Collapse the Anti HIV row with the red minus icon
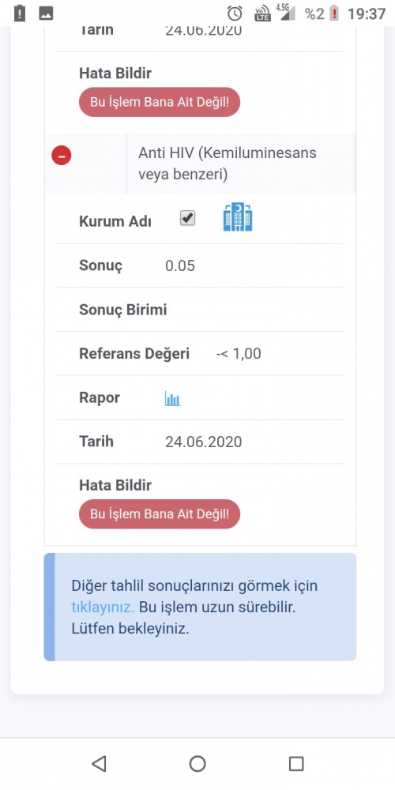Image resolution: width=395 pixels, height=790 pixels. coord(62,156)
